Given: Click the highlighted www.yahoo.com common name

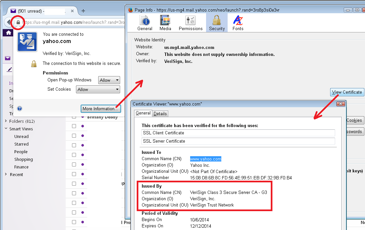Looking at the screenshot, I should pyautogui.click(x=205, y=159).
